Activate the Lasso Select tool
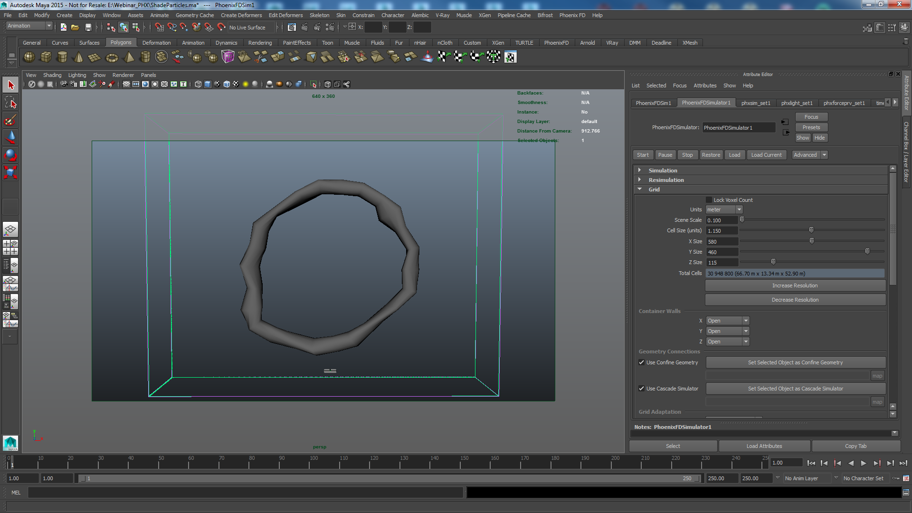Viewport: 912px width, 513px height. pyautogui.click(x=10, y=103)
